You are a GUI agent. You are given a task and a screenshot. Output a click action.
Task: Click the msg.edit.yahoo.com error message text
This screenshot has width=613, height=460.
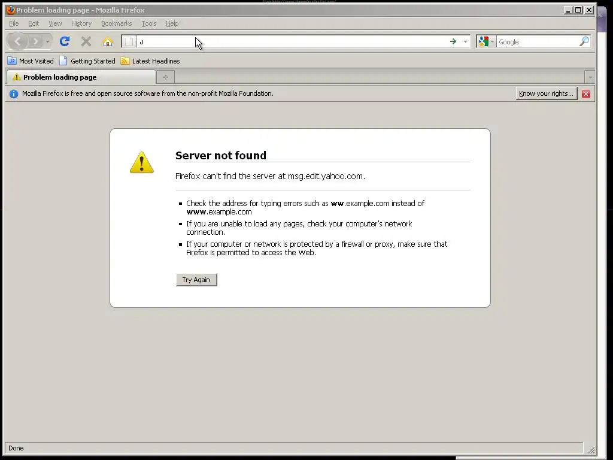pos(270,176)
